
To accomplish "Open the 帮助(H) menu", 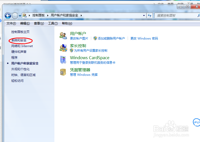I will (67, 23).
